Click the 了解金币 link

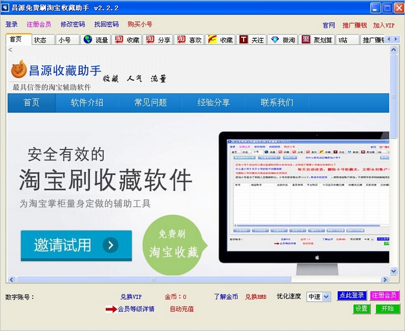(226, 297)
